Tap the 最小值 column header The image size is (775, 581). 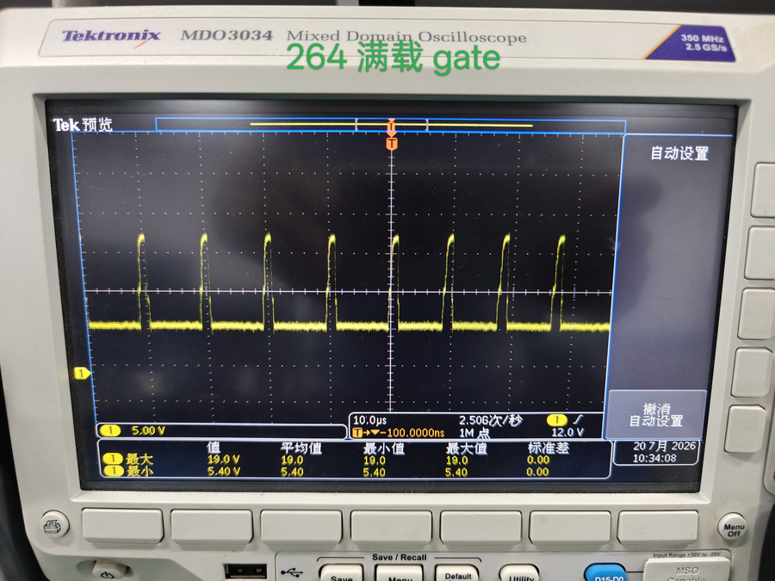383,448
